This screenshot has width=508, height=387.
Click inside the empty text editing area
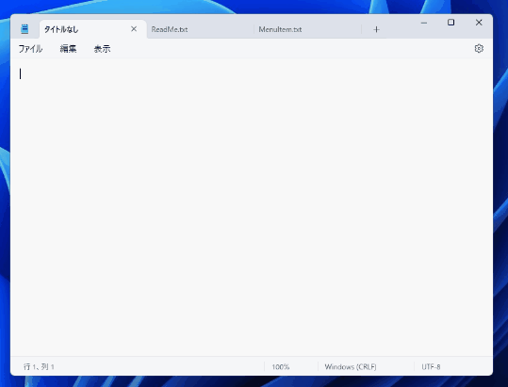coord(252,207)
